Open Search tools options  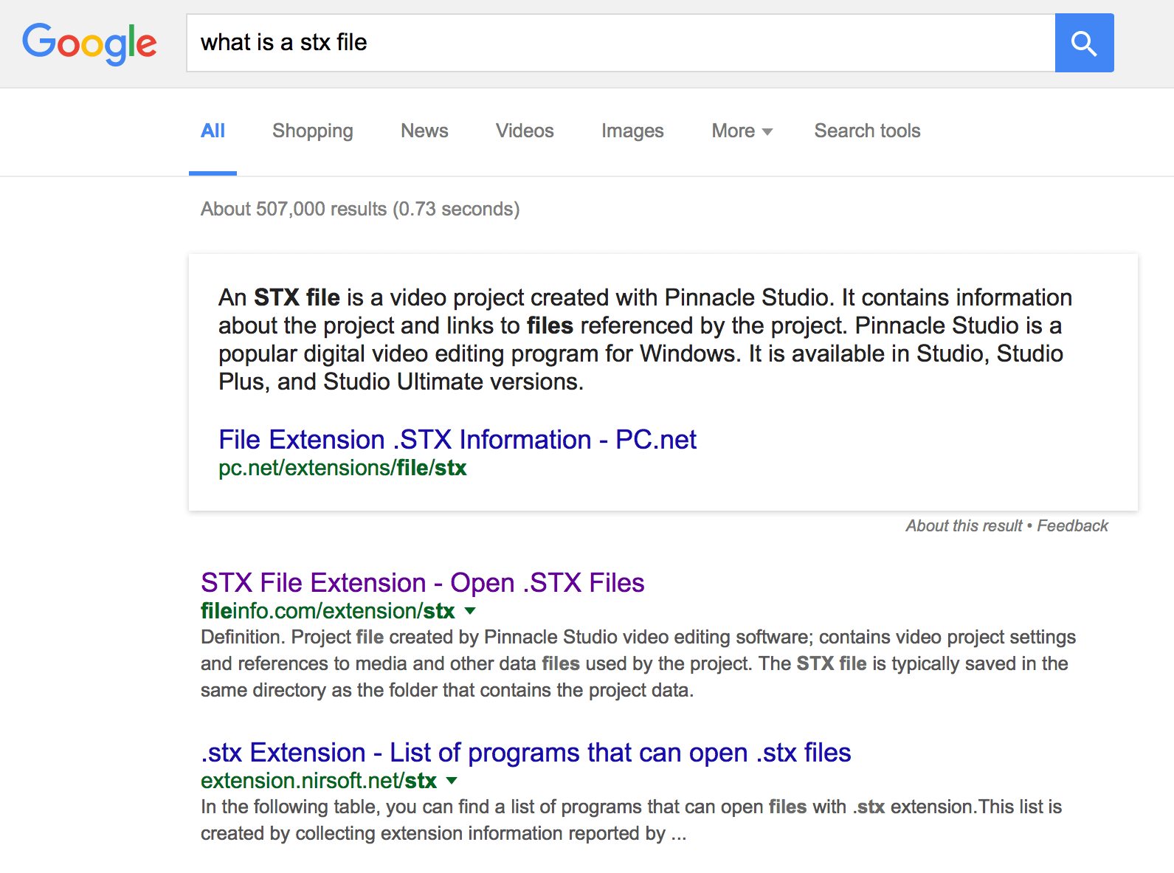pyautogui.click(x=866, y=131)
